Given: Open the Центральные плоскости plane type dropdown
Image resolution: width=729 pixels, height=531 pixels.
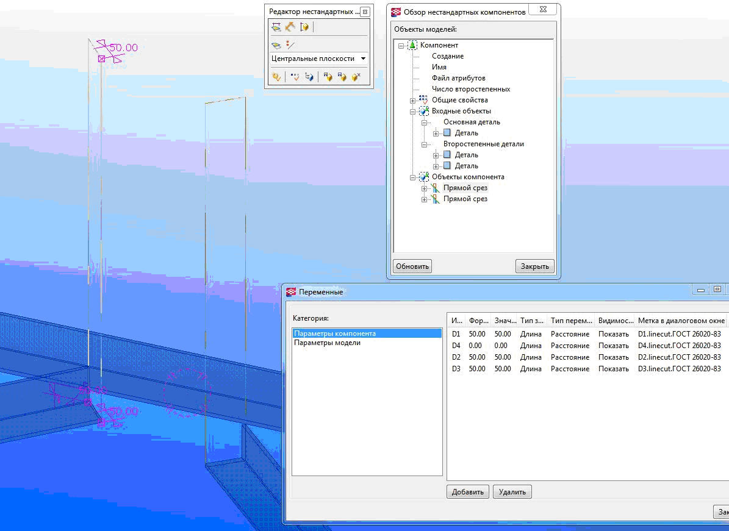Looking at the screenshot, I should coord(364,59).
